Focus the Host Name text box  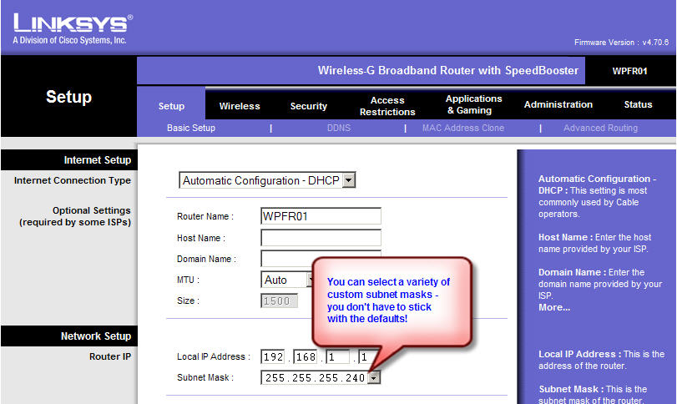point(321,237)
